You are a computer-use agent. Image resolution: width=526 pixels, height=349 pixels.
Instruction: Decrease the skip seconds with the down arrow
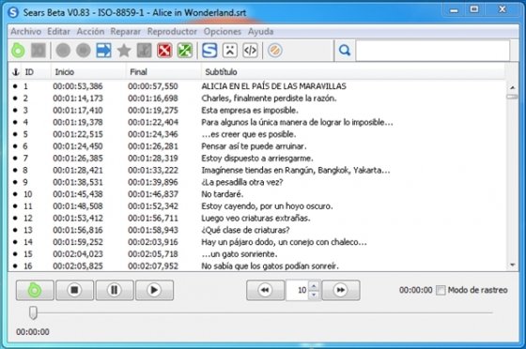(x=314, y=295)
